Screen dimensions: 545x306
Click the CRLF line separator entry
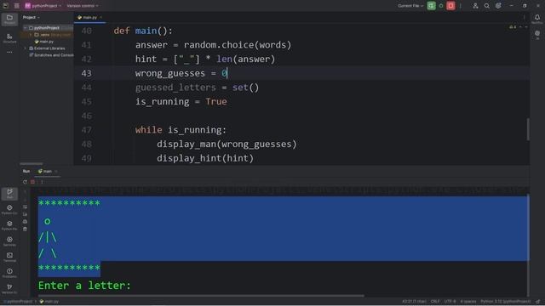(435, 301)
